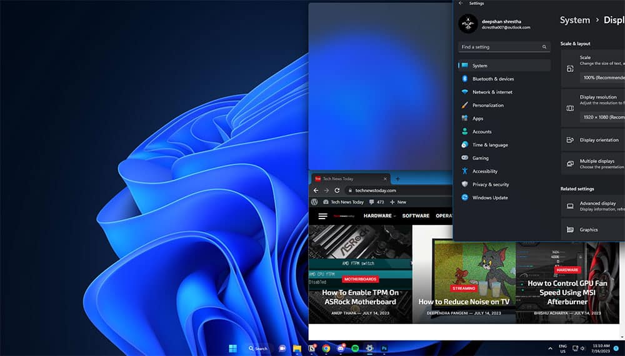Select System in the Settings sidebar
Viewport: 625px width, 356px height.
click(x=504, y=66)
